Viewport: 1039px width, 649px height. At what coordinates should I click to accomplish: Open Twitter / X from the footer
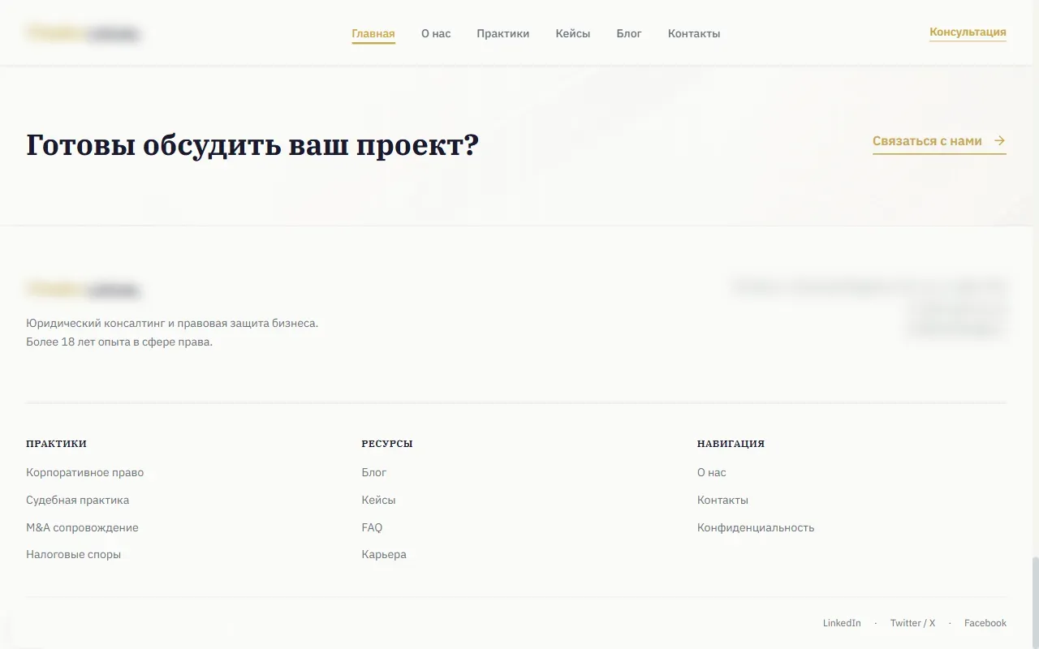tap(912, 623)
